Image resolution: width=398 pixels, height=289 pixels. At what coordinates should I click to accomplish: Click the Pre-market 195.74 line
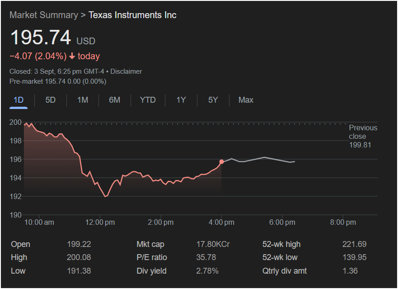pyautogui.click(x=58, y=81)
